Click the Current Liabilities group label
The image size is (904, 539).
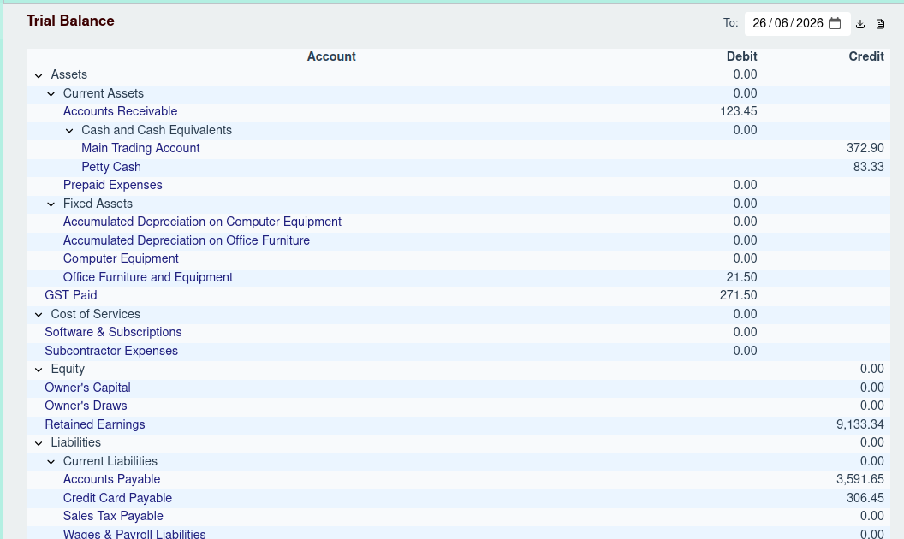pyautogui.click(x=110, y=461)
